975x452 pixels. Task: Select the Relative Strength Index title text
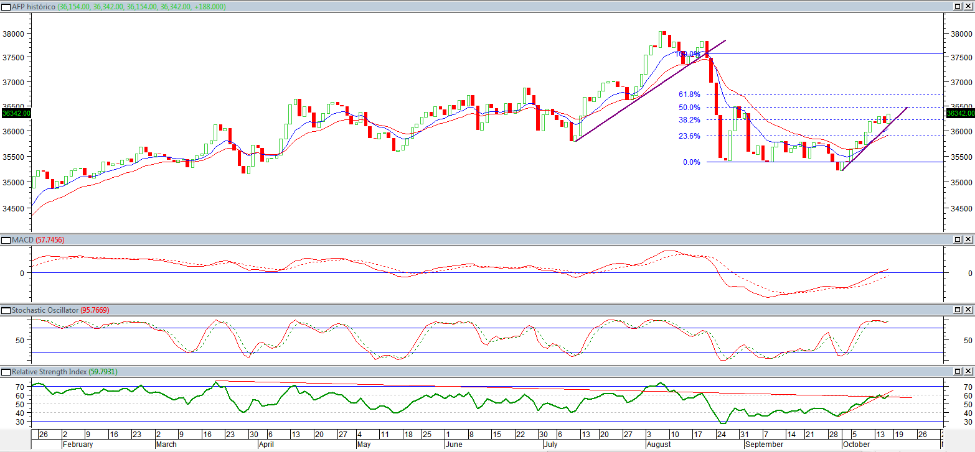click(x=49, y=372)
